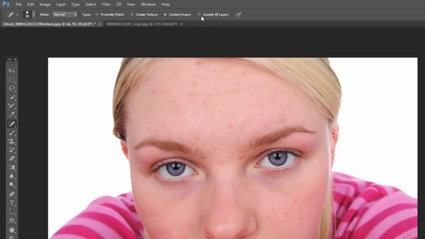Open the Edit menu
The image size is (425, 239).
pyautogui.click(x=31, y=5)
